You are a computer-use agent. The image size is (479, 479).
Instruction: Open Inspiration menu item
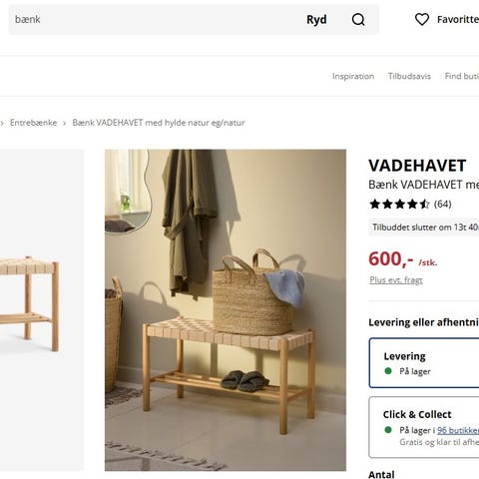pos(353,76)
